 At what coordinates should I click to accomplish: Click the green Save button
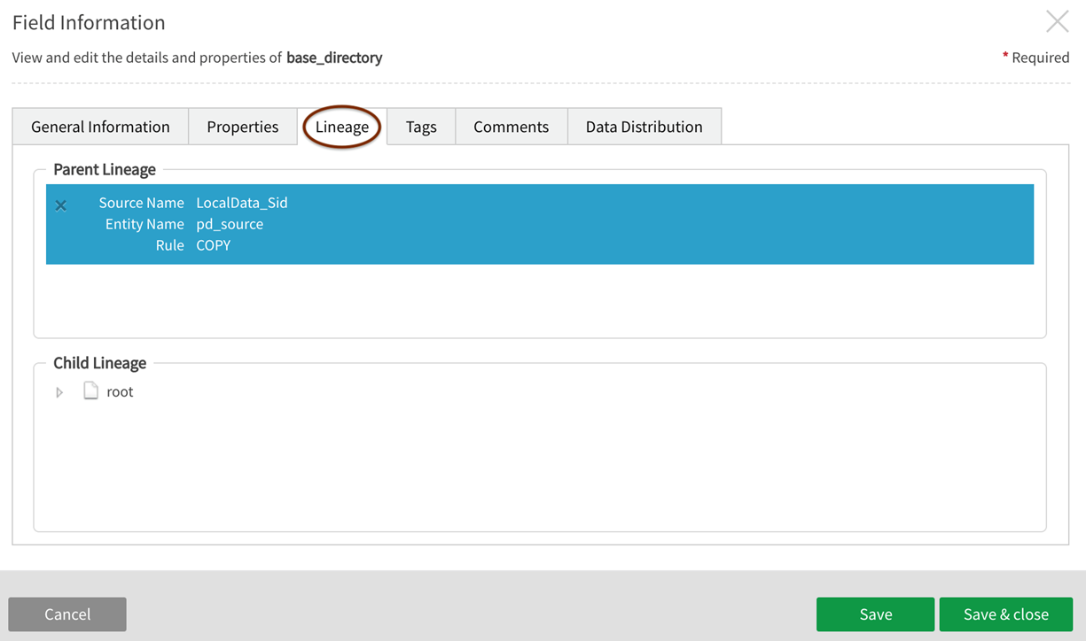point(875,614)
